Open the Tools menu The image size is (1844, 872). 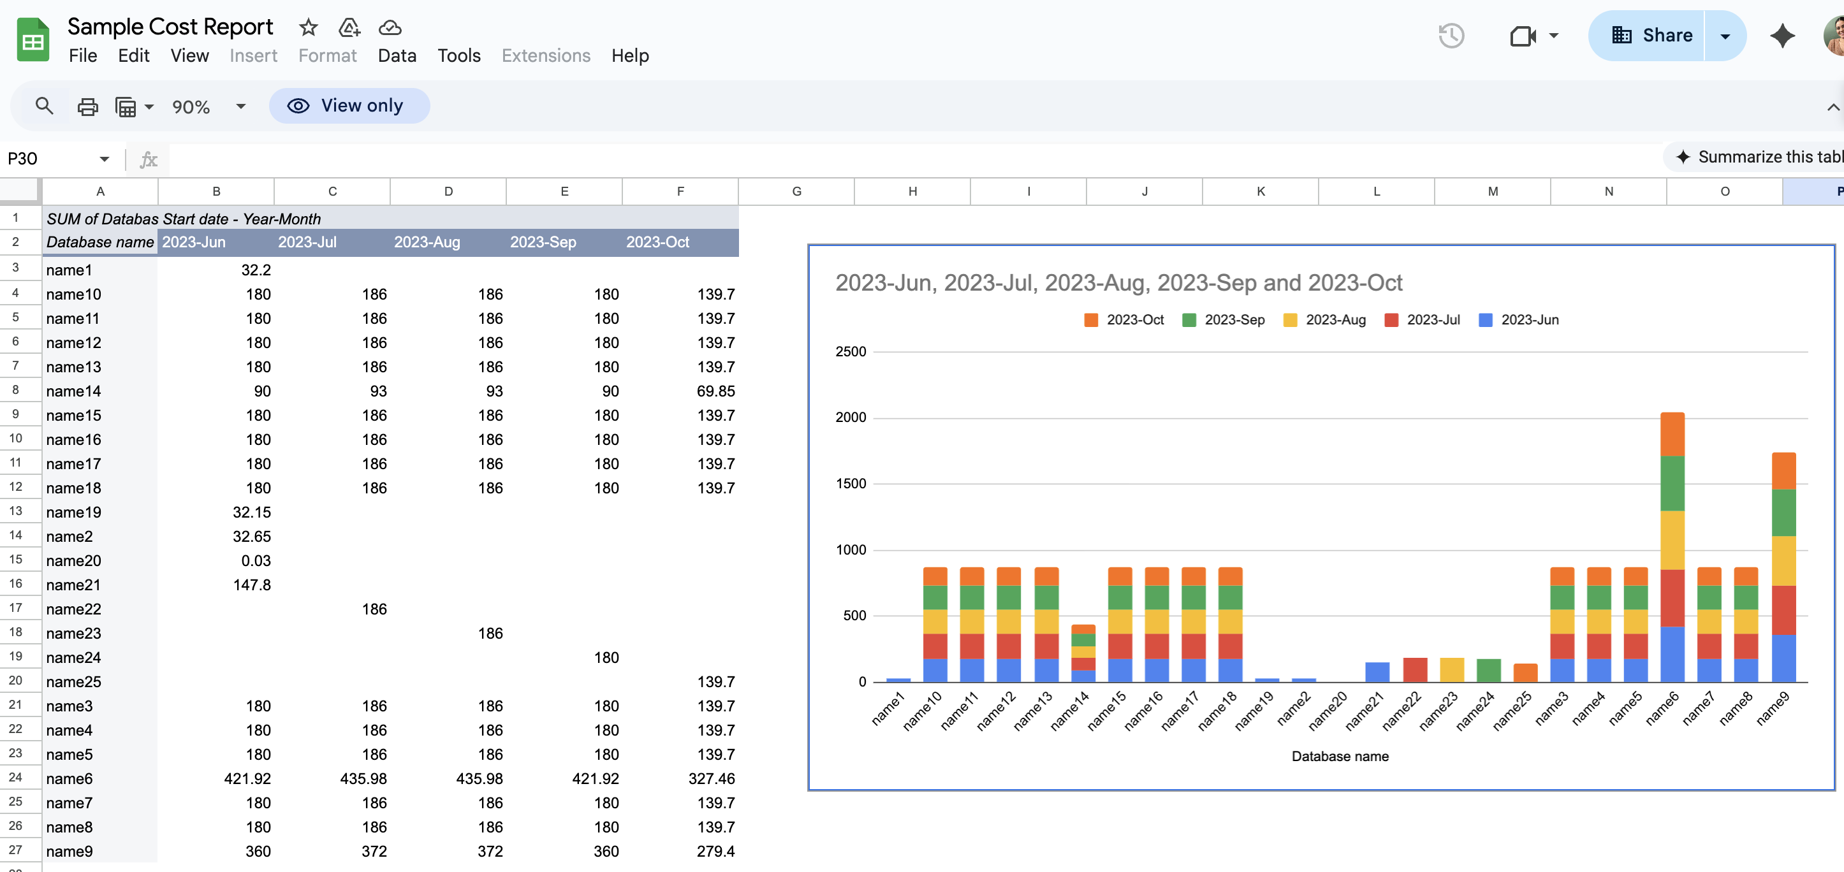tap(459, 56)
